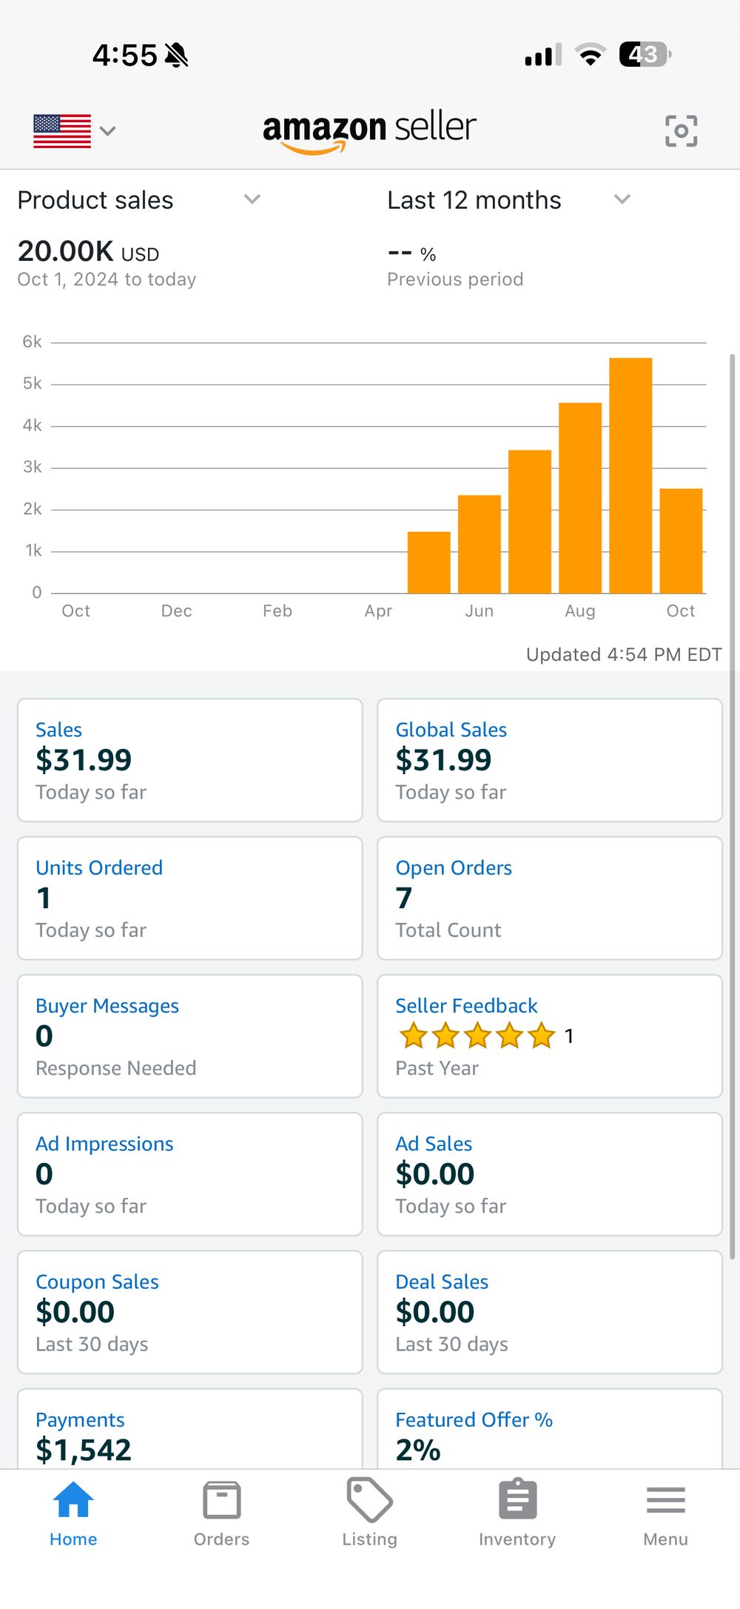Image resolution: width=740 pixels, height=1609 pixels.
Task: Open the Orders box icon
Action: point(221,1499)
